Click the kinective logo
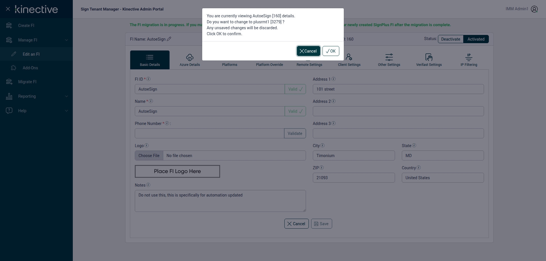Screen dimensions: 546x261 [x=36, y=9]
